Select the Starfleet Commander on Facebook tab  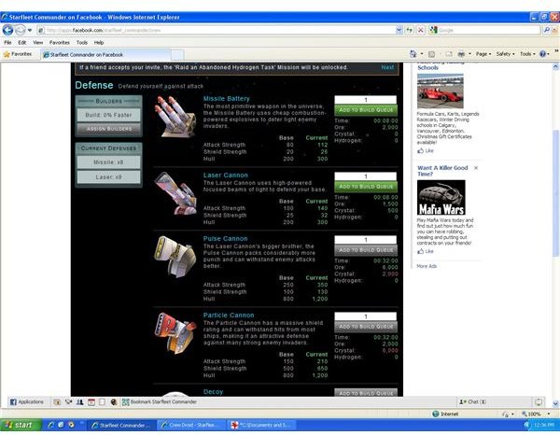[105, 55]
